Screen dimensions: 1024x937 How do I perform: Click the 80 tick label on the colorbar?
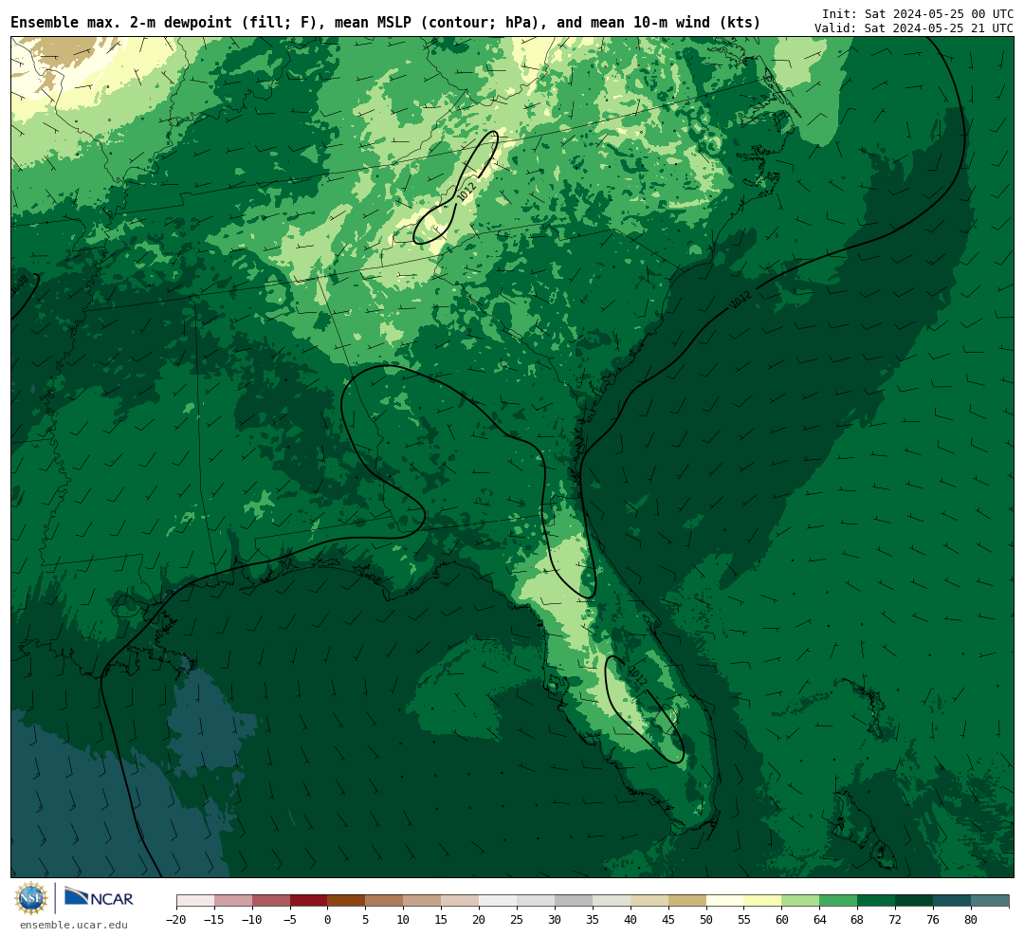coord(971,919)
